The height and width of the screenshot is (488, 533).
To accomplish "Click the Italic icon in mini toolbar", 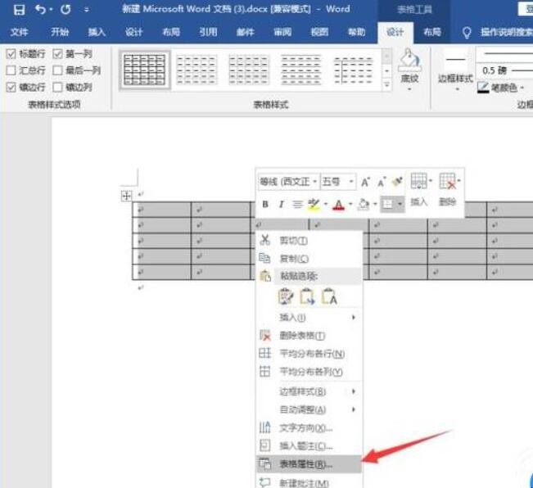I will (x=281, y=204).
